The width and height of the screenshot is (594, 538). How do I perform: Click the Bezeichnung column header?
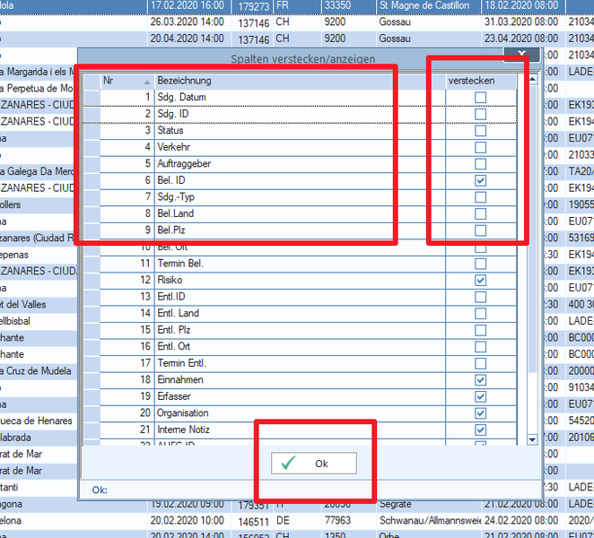click(300, 81)
